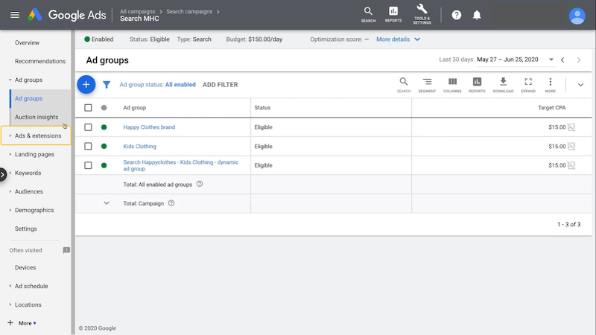
Task: Click Target CPA chart icon for Happy Clothes brand
Action: [571, 127]
